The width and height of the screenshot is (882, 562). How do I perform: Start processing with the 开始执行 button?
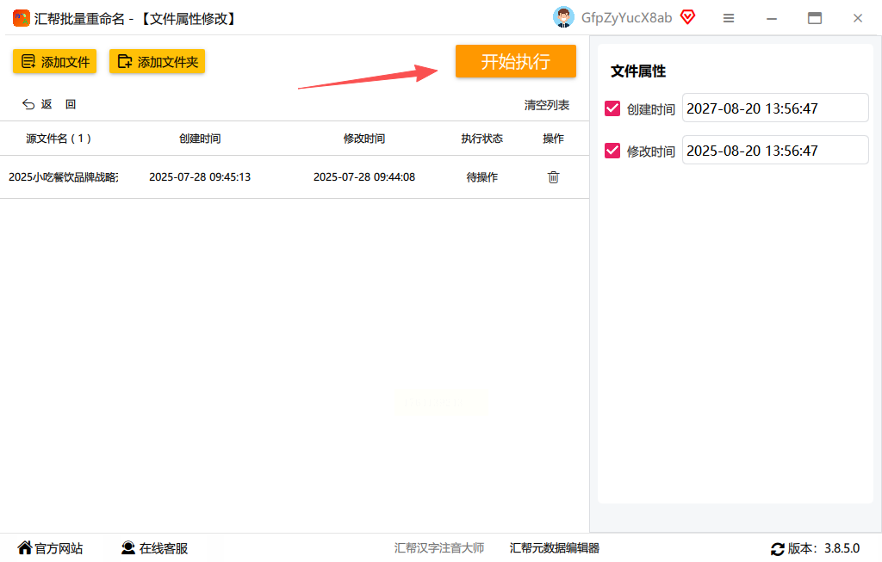(x=515, y=61)
